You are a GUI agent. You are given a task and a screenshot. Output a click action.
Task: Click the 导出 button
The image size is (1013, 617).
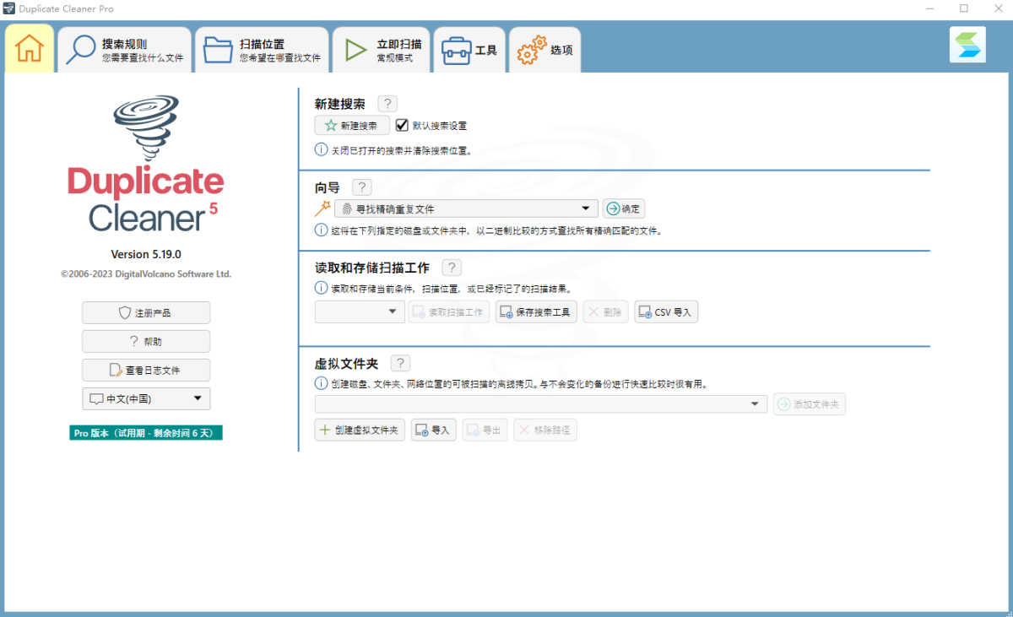[485, 430]
